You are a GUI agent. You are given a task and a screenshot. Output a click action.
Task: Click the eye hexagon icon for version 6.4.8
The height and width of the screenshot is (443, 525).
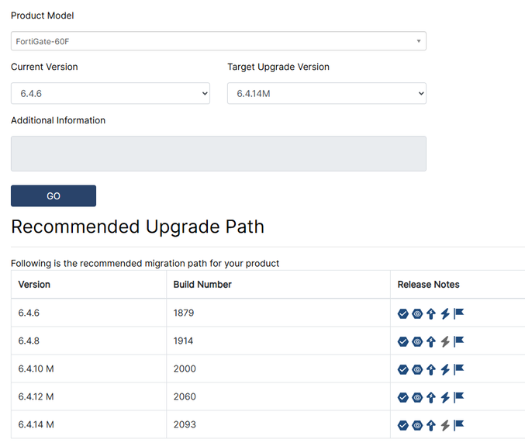point(417,341)
